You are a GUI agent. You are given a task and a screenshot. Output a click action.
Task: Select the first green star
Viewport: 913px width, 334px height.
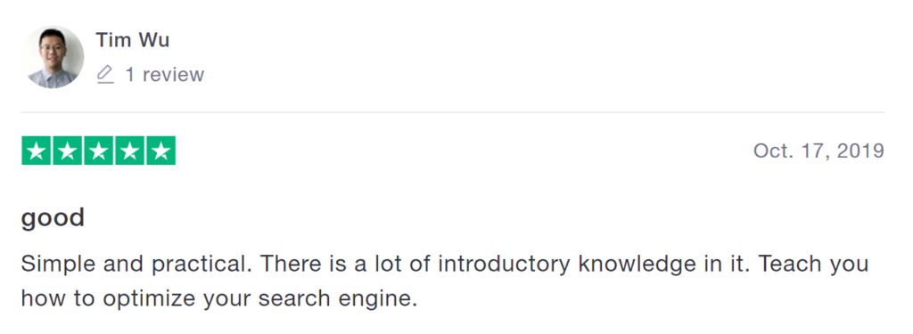(36, 151)
